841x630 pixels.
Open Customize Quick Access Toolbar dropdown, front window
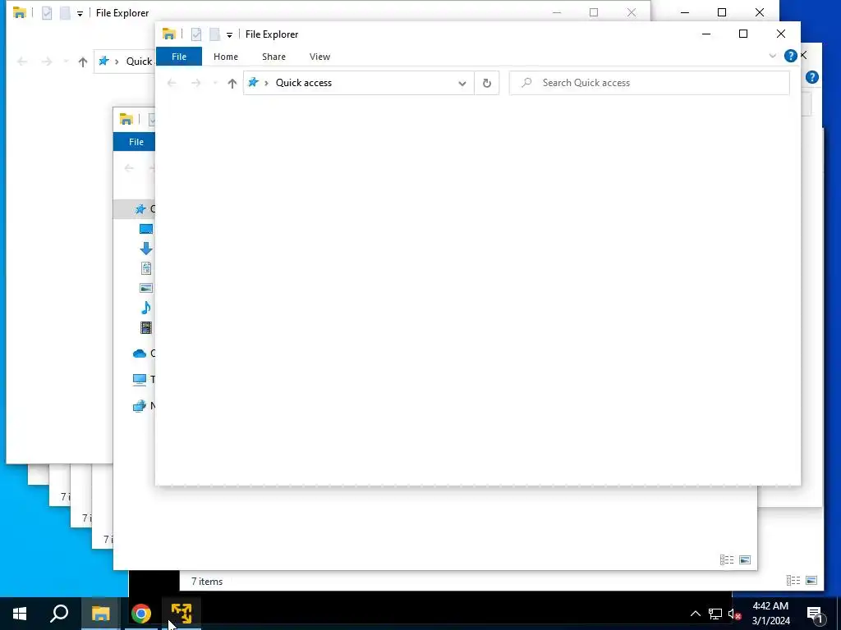click(x=229, y=34)
